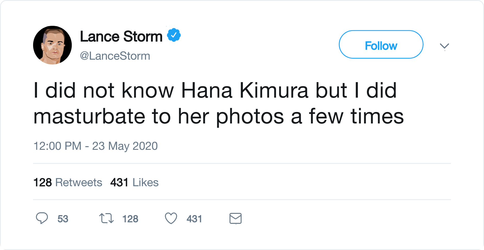Image resolution: width=484 pixels, height=250 pixels.
Task: Click the 23 May 2020 date
Action: click(x=125, y=146)
